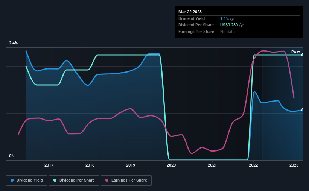Viewport: 309px width, 191px height.
Task: Toggle the Earnings Per Share legend button
Action: point(126,180)
